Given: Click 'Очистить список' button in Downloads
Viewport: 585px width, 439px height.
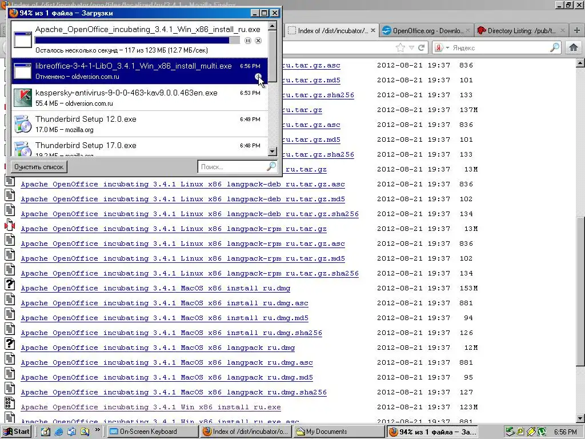Looking at the screenshot, I should pos(39,167).
